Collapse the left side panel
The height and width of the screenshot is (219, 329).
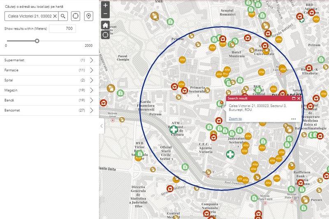point(102,126)
